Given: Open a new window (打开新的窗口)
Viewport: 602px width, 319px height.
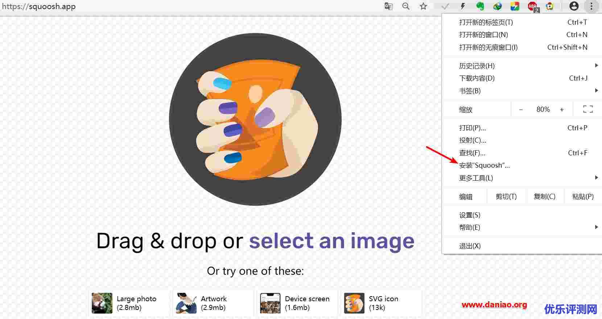Looking at the screenshot, I should [522, 35].
